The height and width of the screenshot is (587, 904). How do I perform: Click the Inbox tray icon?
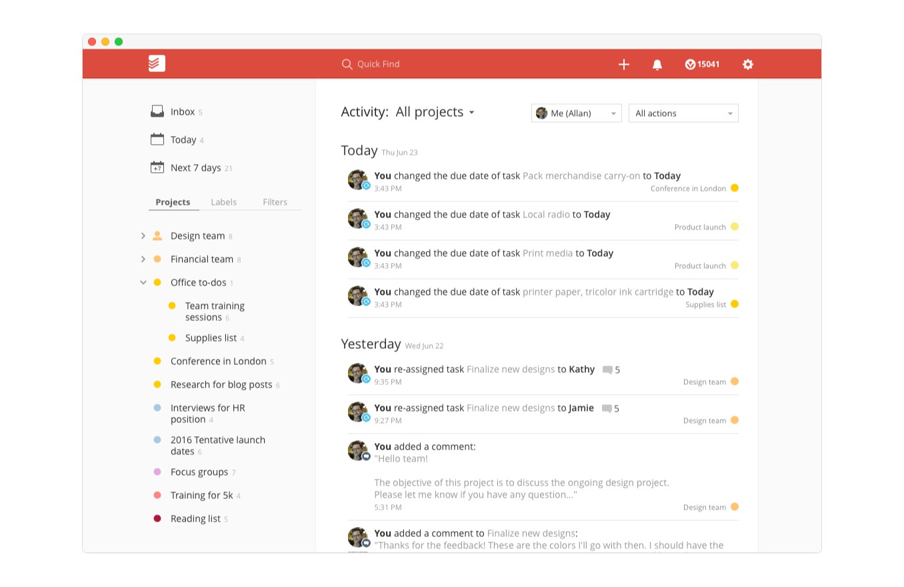[157, 111]
